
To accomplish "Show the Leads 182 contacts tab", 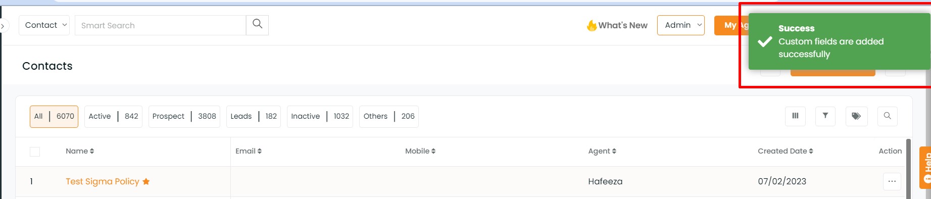I will click(x=254, y=116).
